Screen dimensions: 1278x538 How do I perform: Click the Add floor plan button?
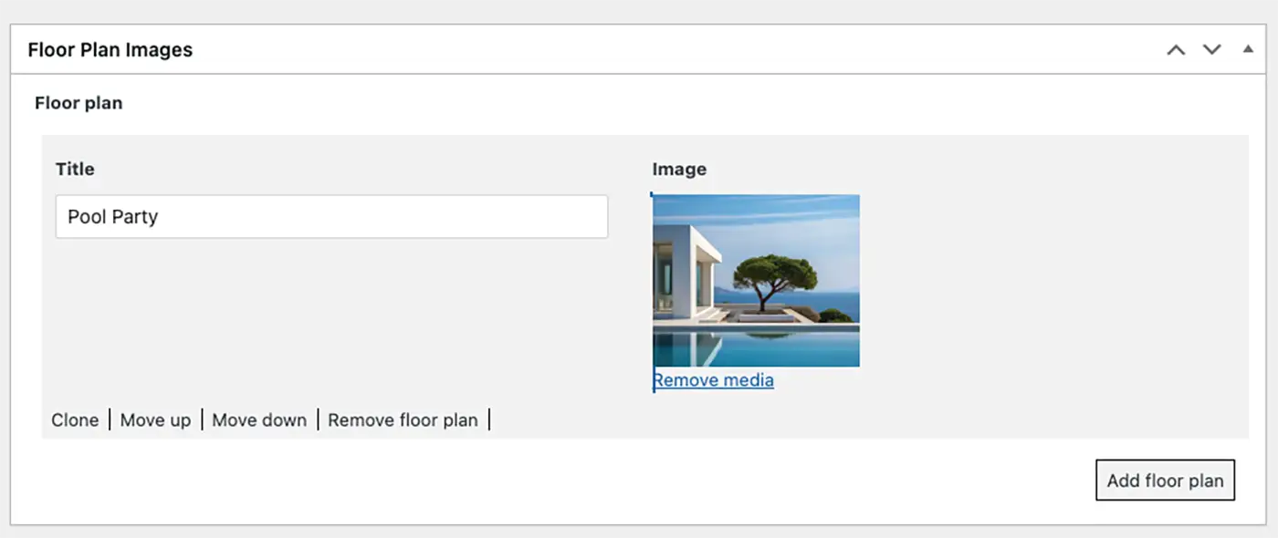[1165, 481]
